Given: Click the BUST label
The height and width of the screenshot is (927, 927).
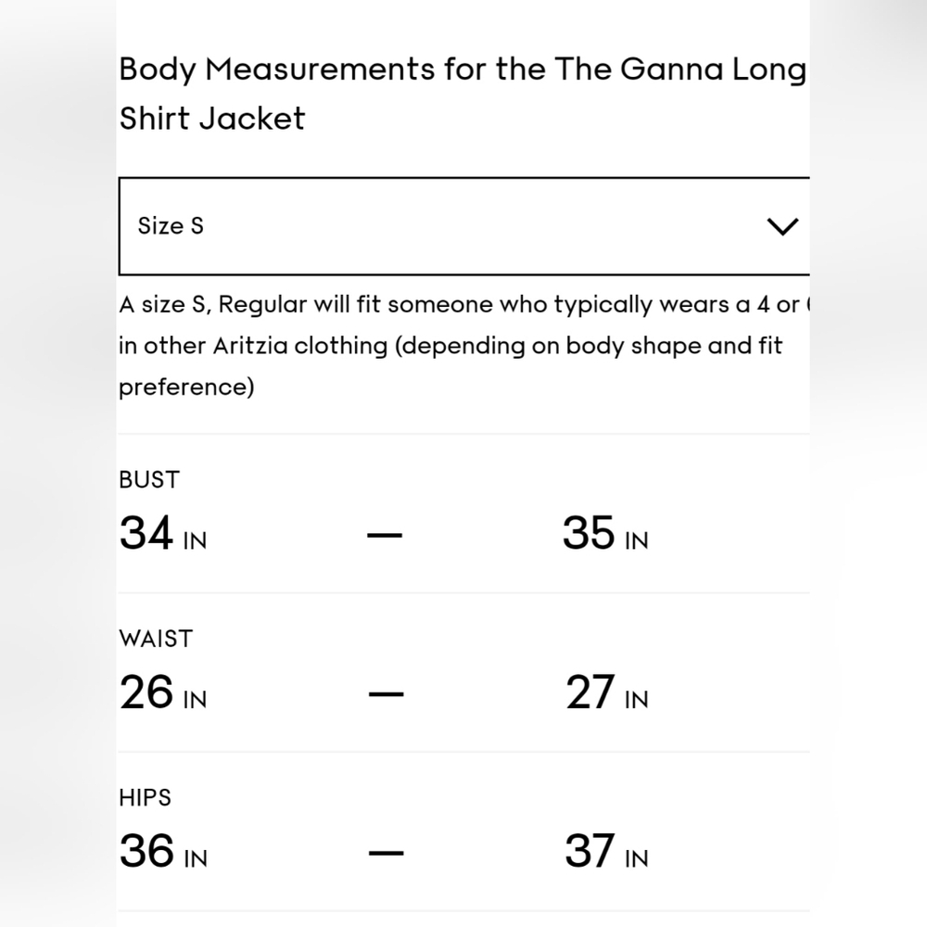Looking at the screenshot, I should tap(149, 479).
